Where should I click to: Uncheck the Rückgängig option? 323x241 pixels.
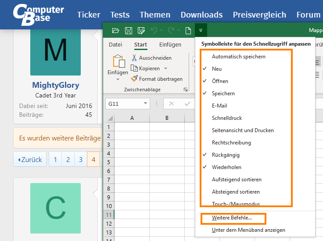point(226,155)
